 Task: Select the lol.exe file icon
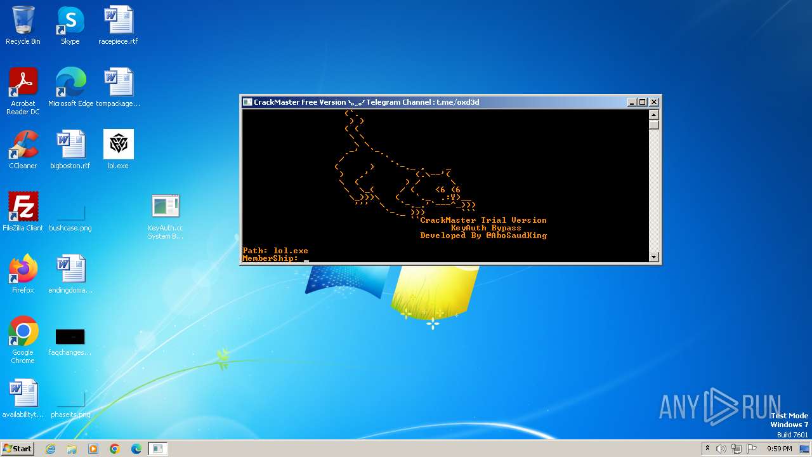pos(118,150)
